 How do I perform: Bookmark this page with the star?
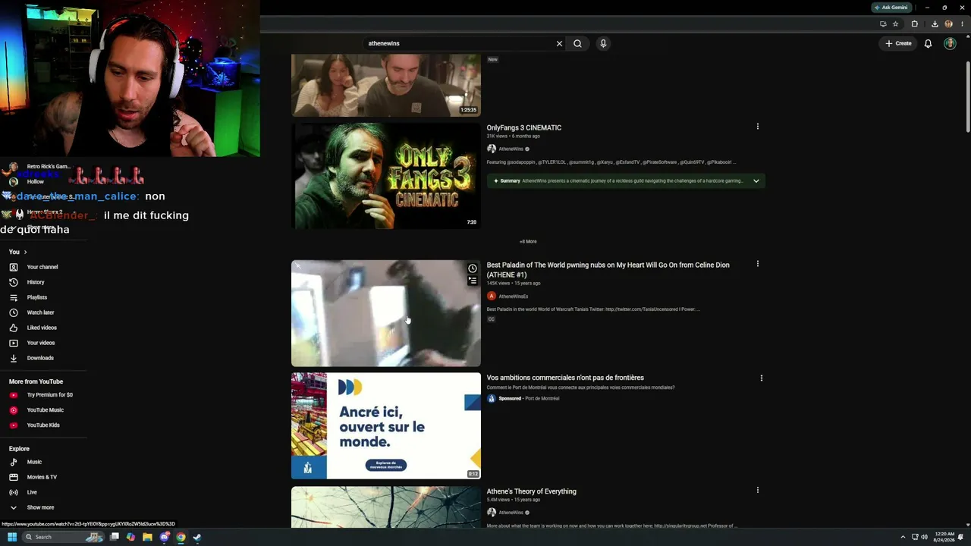coord(895,24)
